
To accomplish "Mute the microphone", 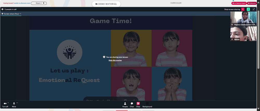I will [14, 105].
